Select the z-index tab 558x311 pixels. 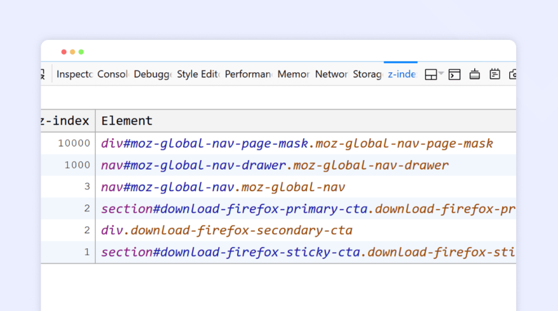tap(401, 74)
